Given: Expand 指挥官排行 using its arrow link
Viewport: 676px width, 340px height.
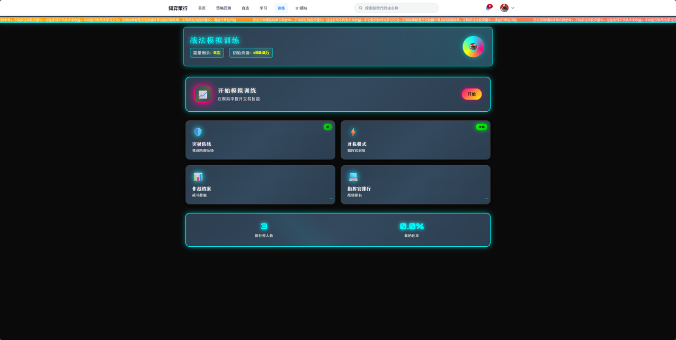Looking at the screenshot, I should click(485, 198).
